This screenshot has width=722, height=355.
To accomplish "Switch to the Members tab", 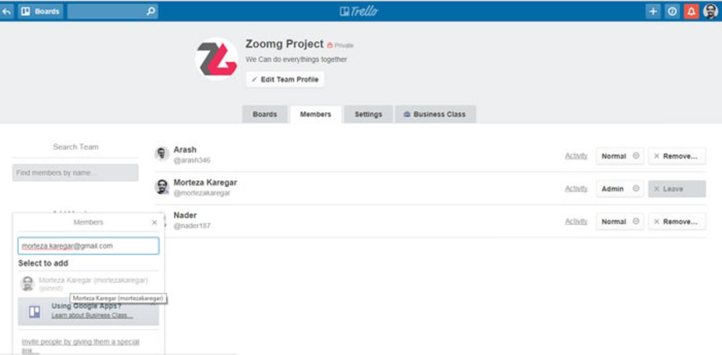I will 316,114.
